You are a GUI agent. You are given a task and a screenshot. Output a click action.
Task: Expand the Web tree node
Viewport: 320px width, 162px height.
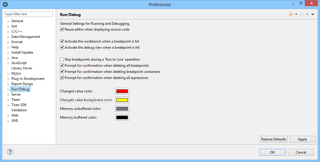click(x=8, y=116)
